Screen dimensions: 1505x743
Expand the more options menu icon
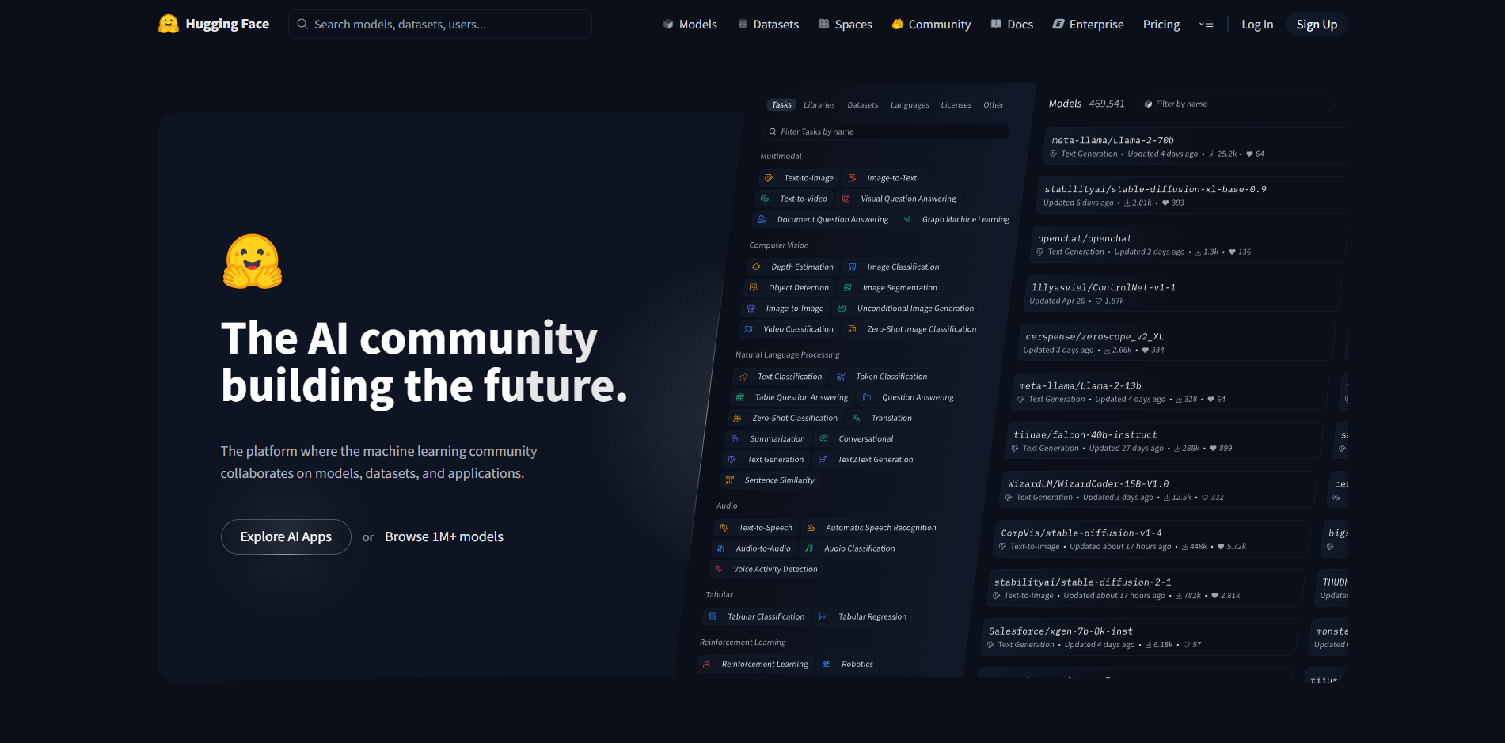click(x=1206, y=25)
